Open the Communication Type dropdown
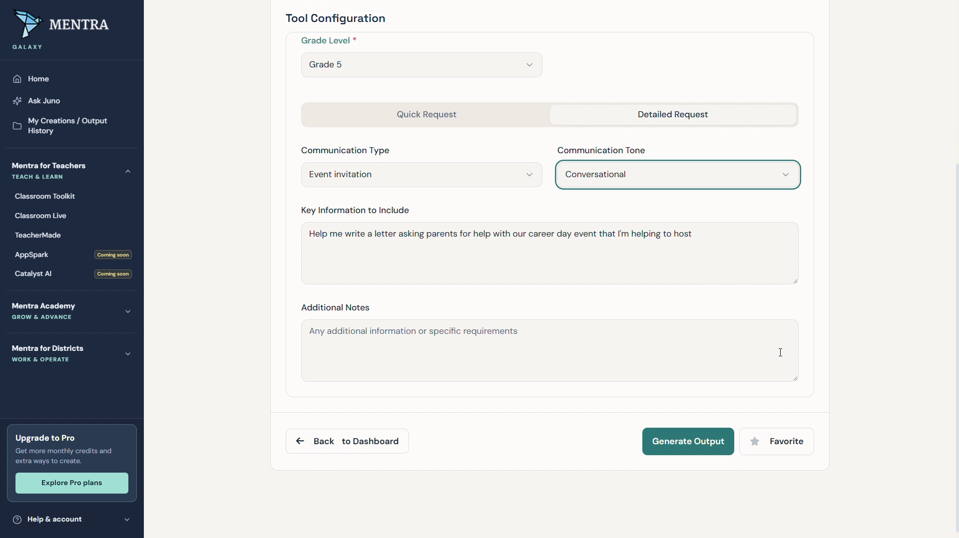This screenshot has height=538, width=959. 422,175
